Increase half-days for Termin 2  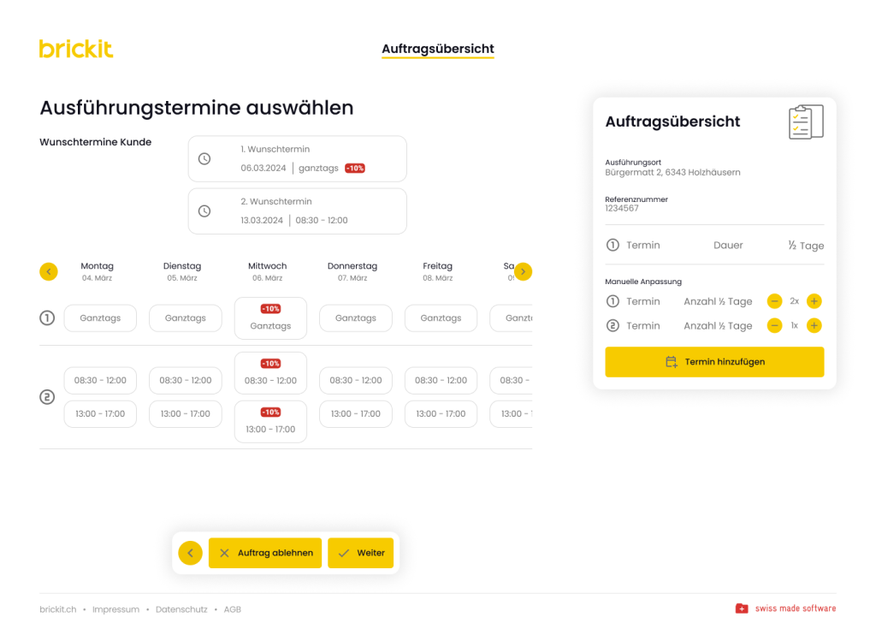(x=814, y=326)
